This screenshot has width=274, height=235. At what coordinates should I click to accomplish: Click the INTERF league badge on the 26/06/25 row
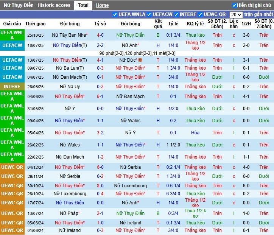tap(12, 86)
